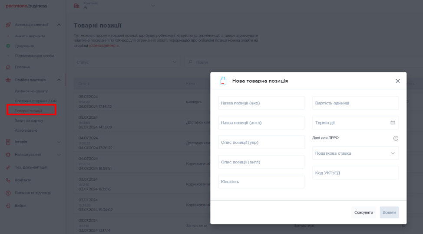Open Анкета мерчанта menu item

click(30, 36)
